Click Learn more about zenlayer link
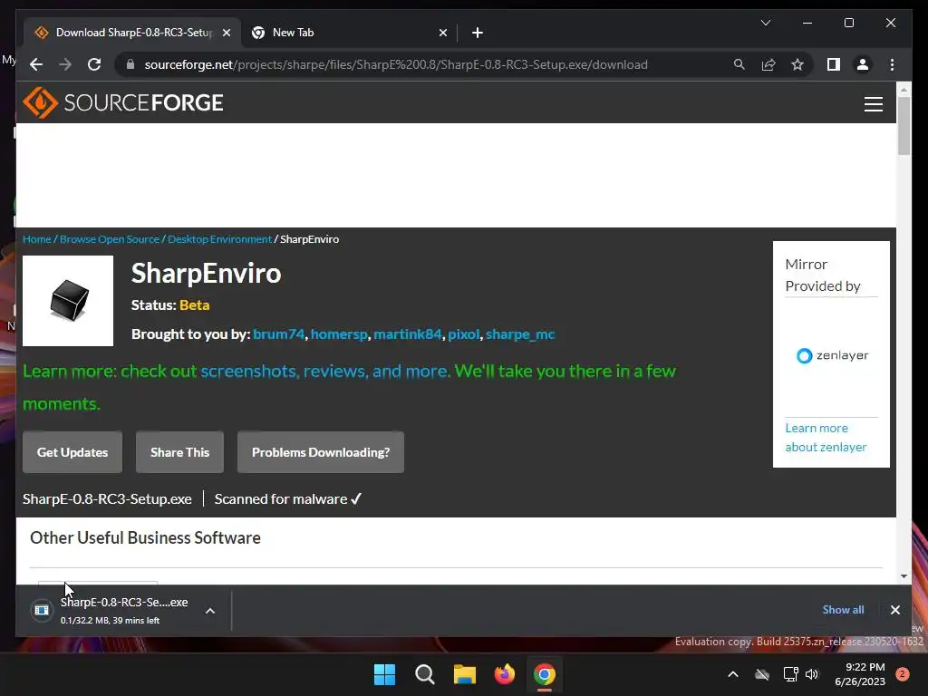 pos(826,438)
